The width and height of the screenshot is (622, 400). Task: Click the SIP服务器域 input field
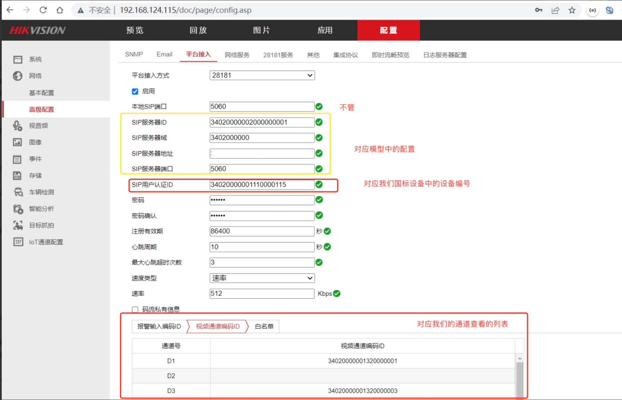(262, 138)
